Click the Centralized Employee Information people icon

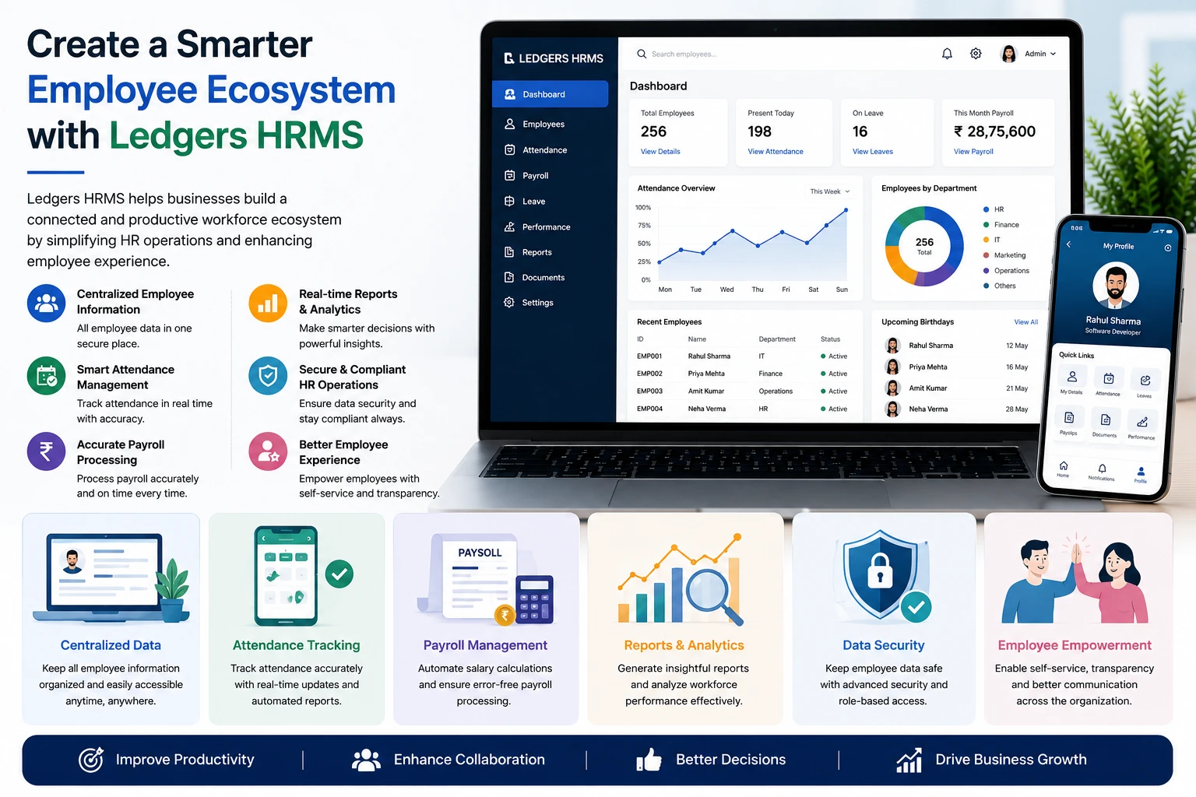46,304
